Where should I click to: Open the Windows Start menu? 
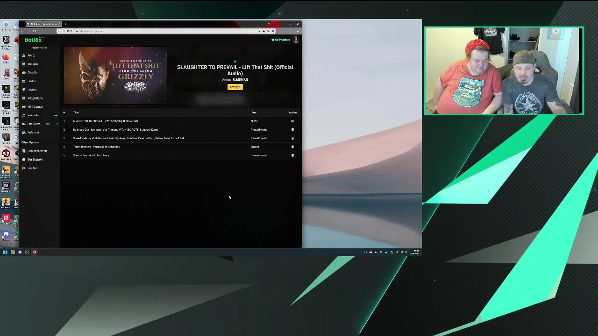[x=5, y=252]
